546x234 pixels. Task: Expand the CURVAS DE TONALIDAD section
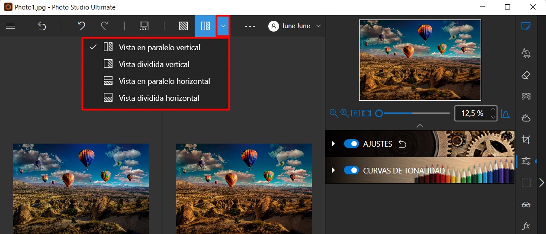(333, 170)
